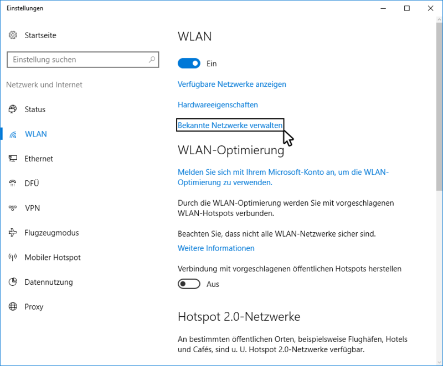Click Bekannte Netzwerke verwalten link

pos(230,125)
